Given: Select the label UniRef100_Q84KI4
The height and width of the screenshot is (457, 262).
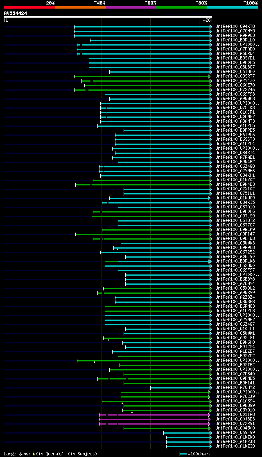Looking at the screenshot, I should click(x=235, y=153).
